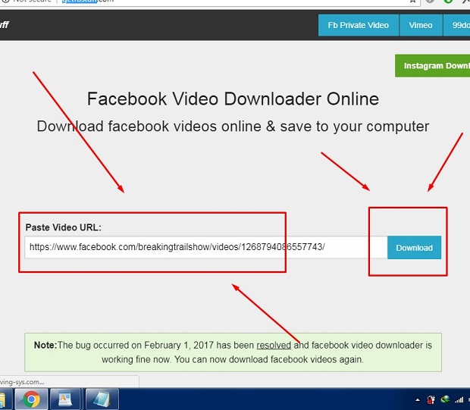Click the "Paste Video URL:" label
470x410 pixels.
pyautogui.click(x=63, y=227)
